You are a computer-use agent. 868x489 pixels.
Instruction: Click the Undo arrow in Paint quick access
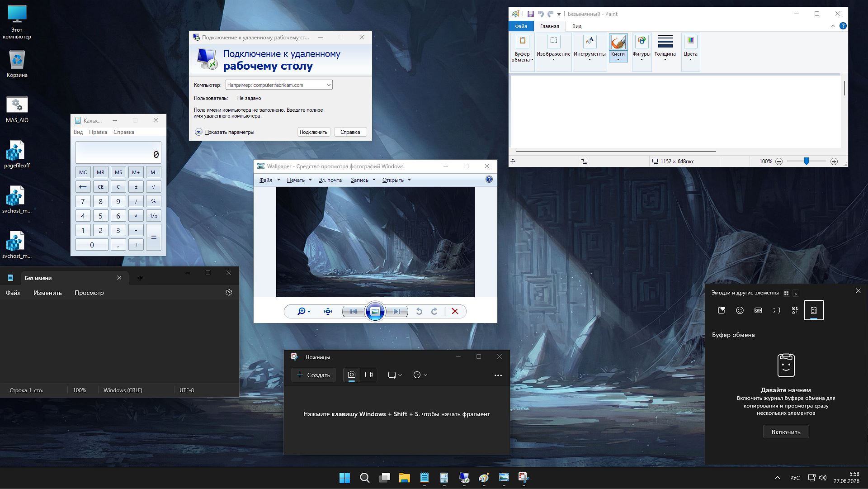coord(540,14)
